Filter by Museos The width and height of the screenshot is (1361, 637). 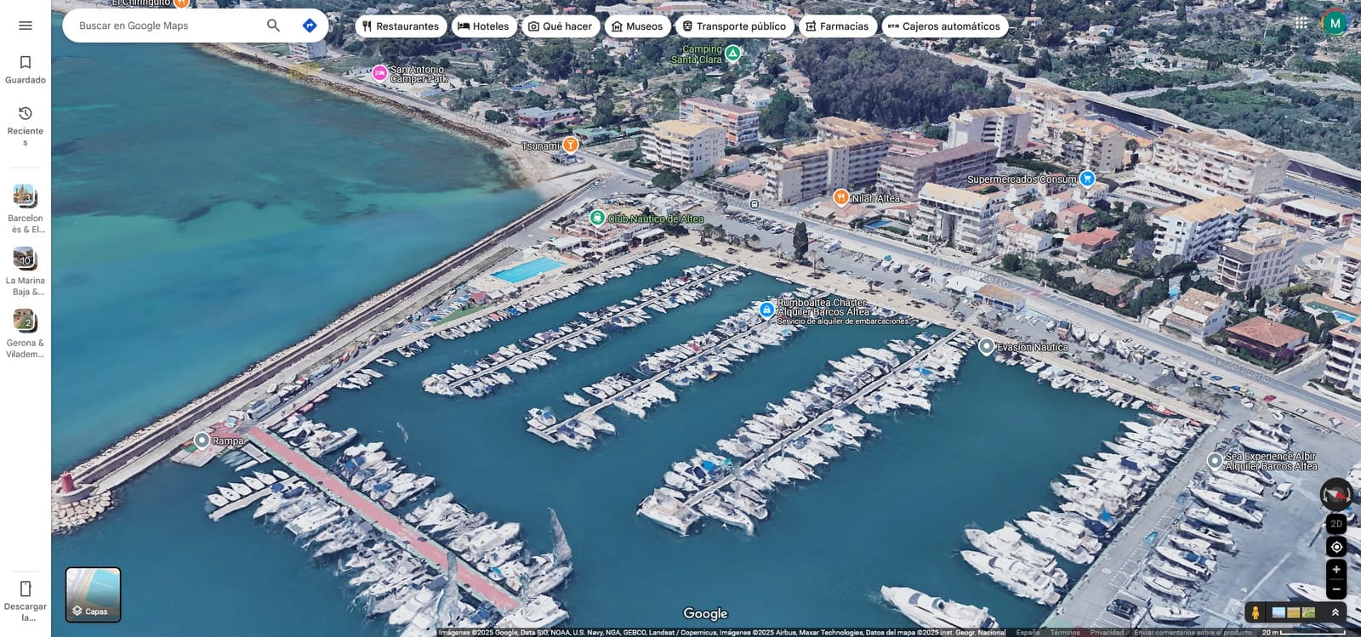[636, 26]
